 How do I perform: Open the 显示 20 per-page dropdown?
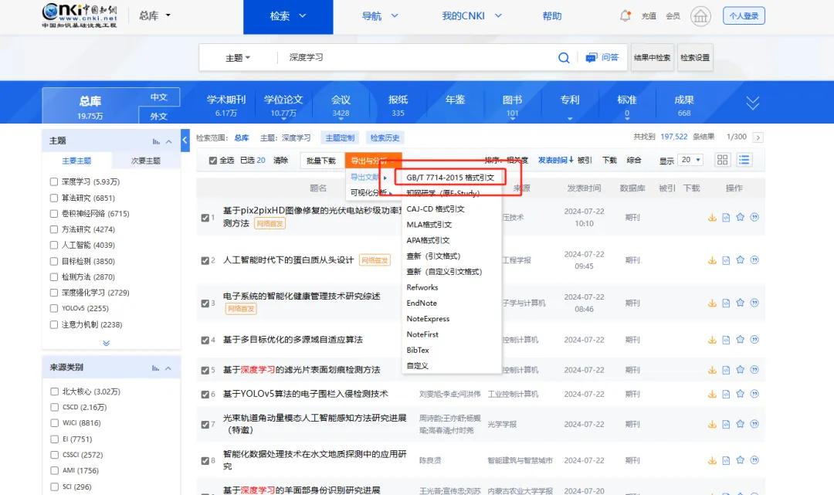[x=691, y=160]
